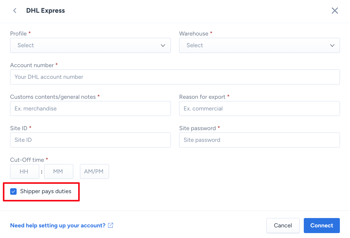Click the back arrow beside DHL Express
350x238 pixels.
15,11
